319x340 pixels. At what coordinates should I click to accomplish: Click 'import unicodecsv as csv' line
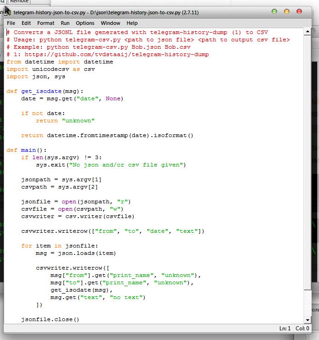[51, 69]
